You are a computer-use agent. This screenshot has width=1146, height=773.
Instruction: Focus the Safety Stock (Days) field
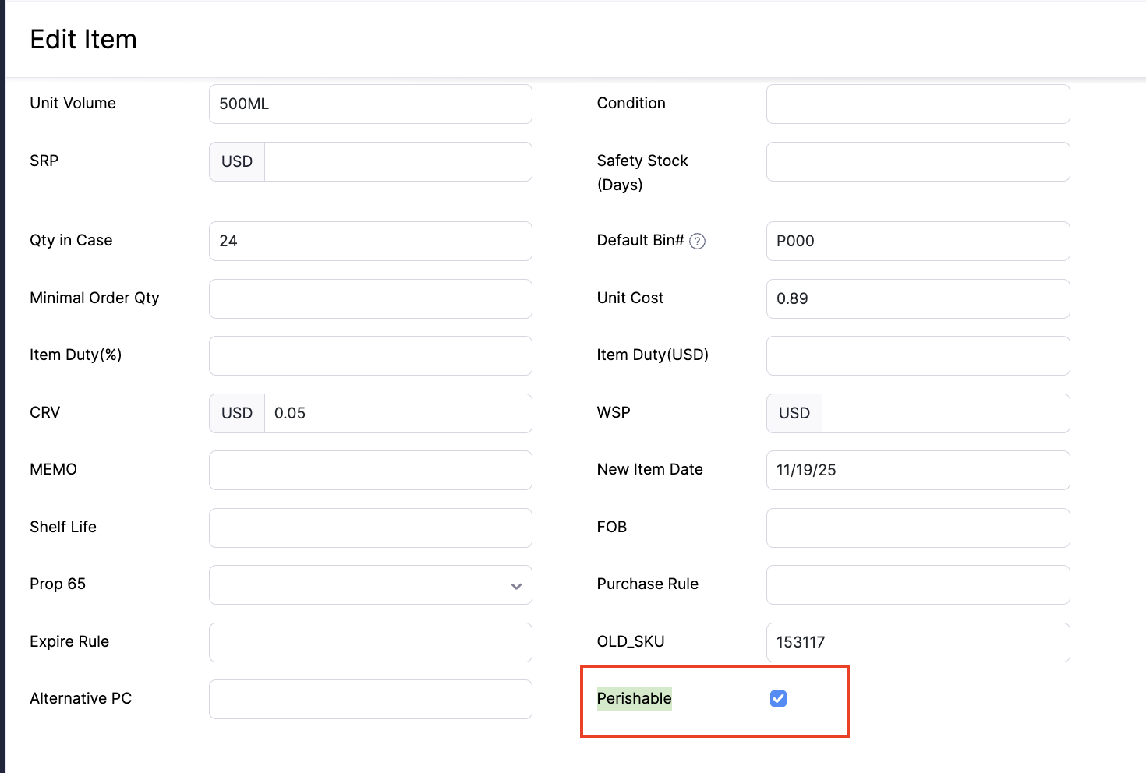click(x=918, y=162)
